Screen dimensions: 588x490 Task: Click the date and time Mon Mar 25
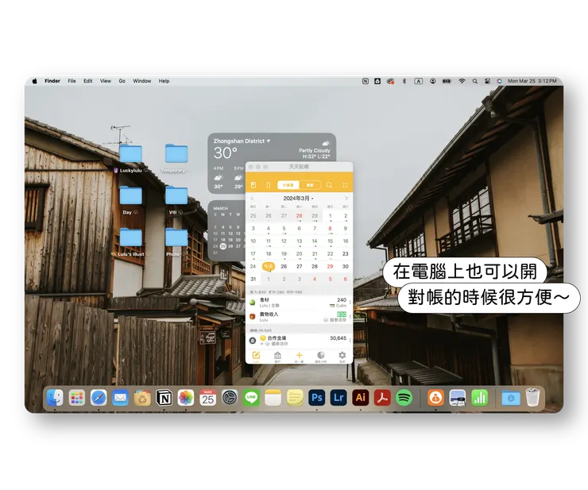[532, 81]
